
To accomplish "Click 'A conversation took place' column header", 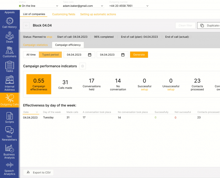I will [97, 112].
